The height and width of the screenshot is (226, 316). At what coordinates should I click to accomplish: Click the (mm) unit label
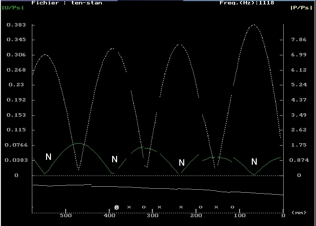pyautogui.click(x=299, y=213)
